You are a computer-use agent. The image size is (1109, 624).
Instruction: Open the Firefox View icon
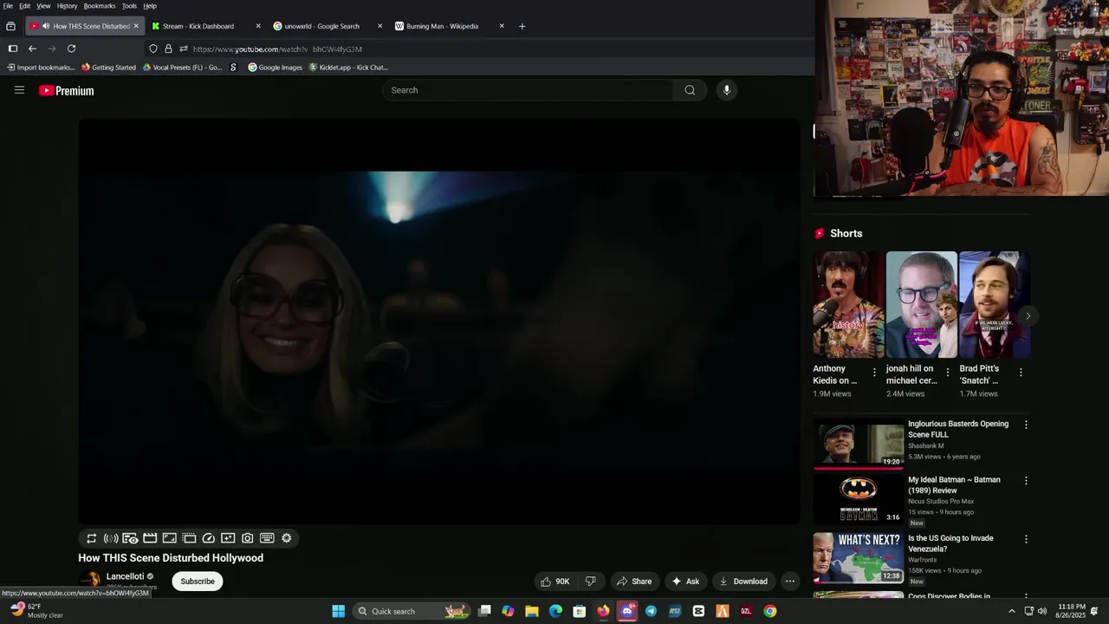(x=10, y=26)
